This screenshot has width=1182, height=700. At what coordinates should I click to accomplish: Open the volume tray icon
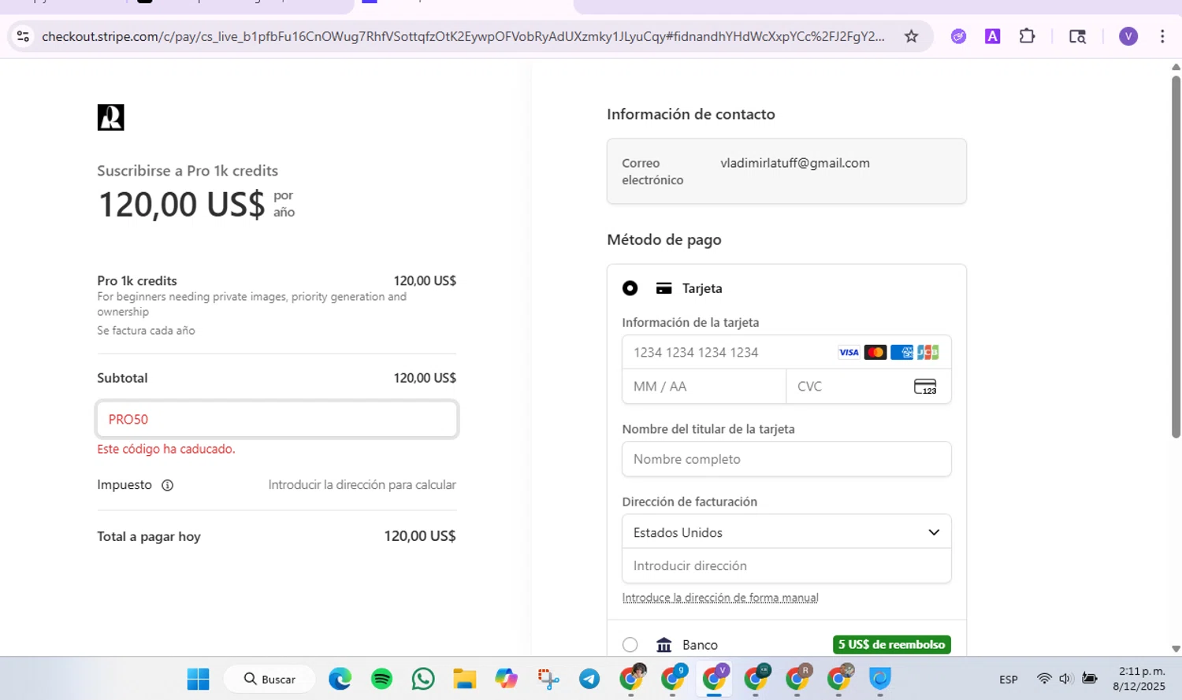[x=1066, y=678]
